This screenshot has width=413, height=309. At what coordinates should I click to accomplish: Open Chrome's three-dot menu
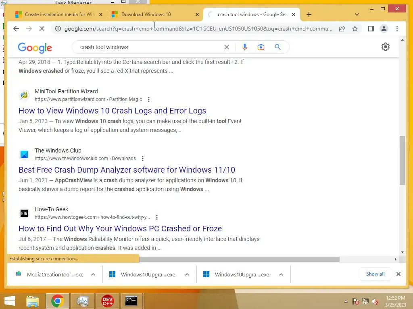click(397, 29)
